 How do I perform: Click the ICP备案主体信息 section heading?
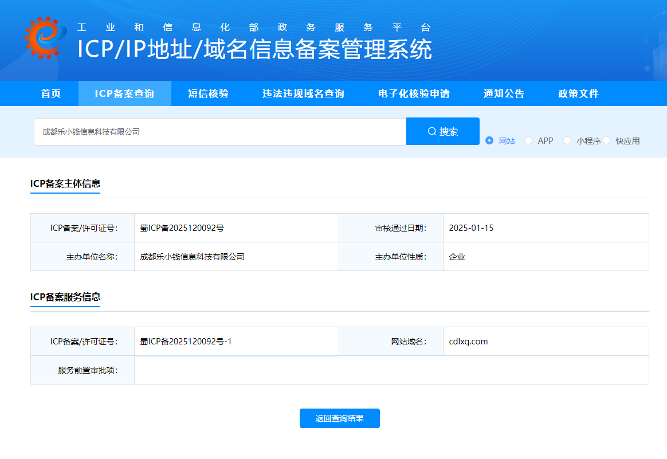[65, 183]
